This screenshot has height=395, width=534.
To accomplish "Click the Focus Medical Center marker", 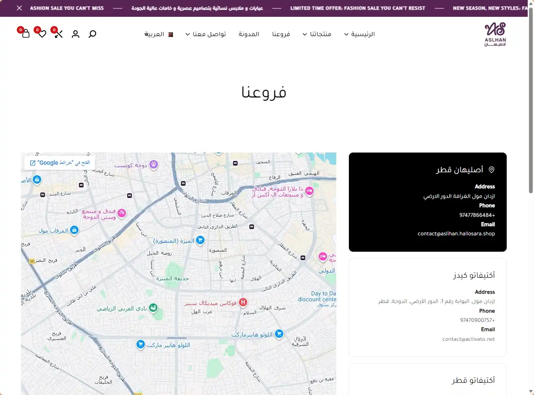I will click(243, 303).
